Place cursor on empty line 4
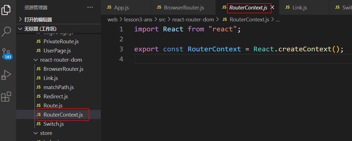This screenshot has height=141, width=352. [222, 59]
